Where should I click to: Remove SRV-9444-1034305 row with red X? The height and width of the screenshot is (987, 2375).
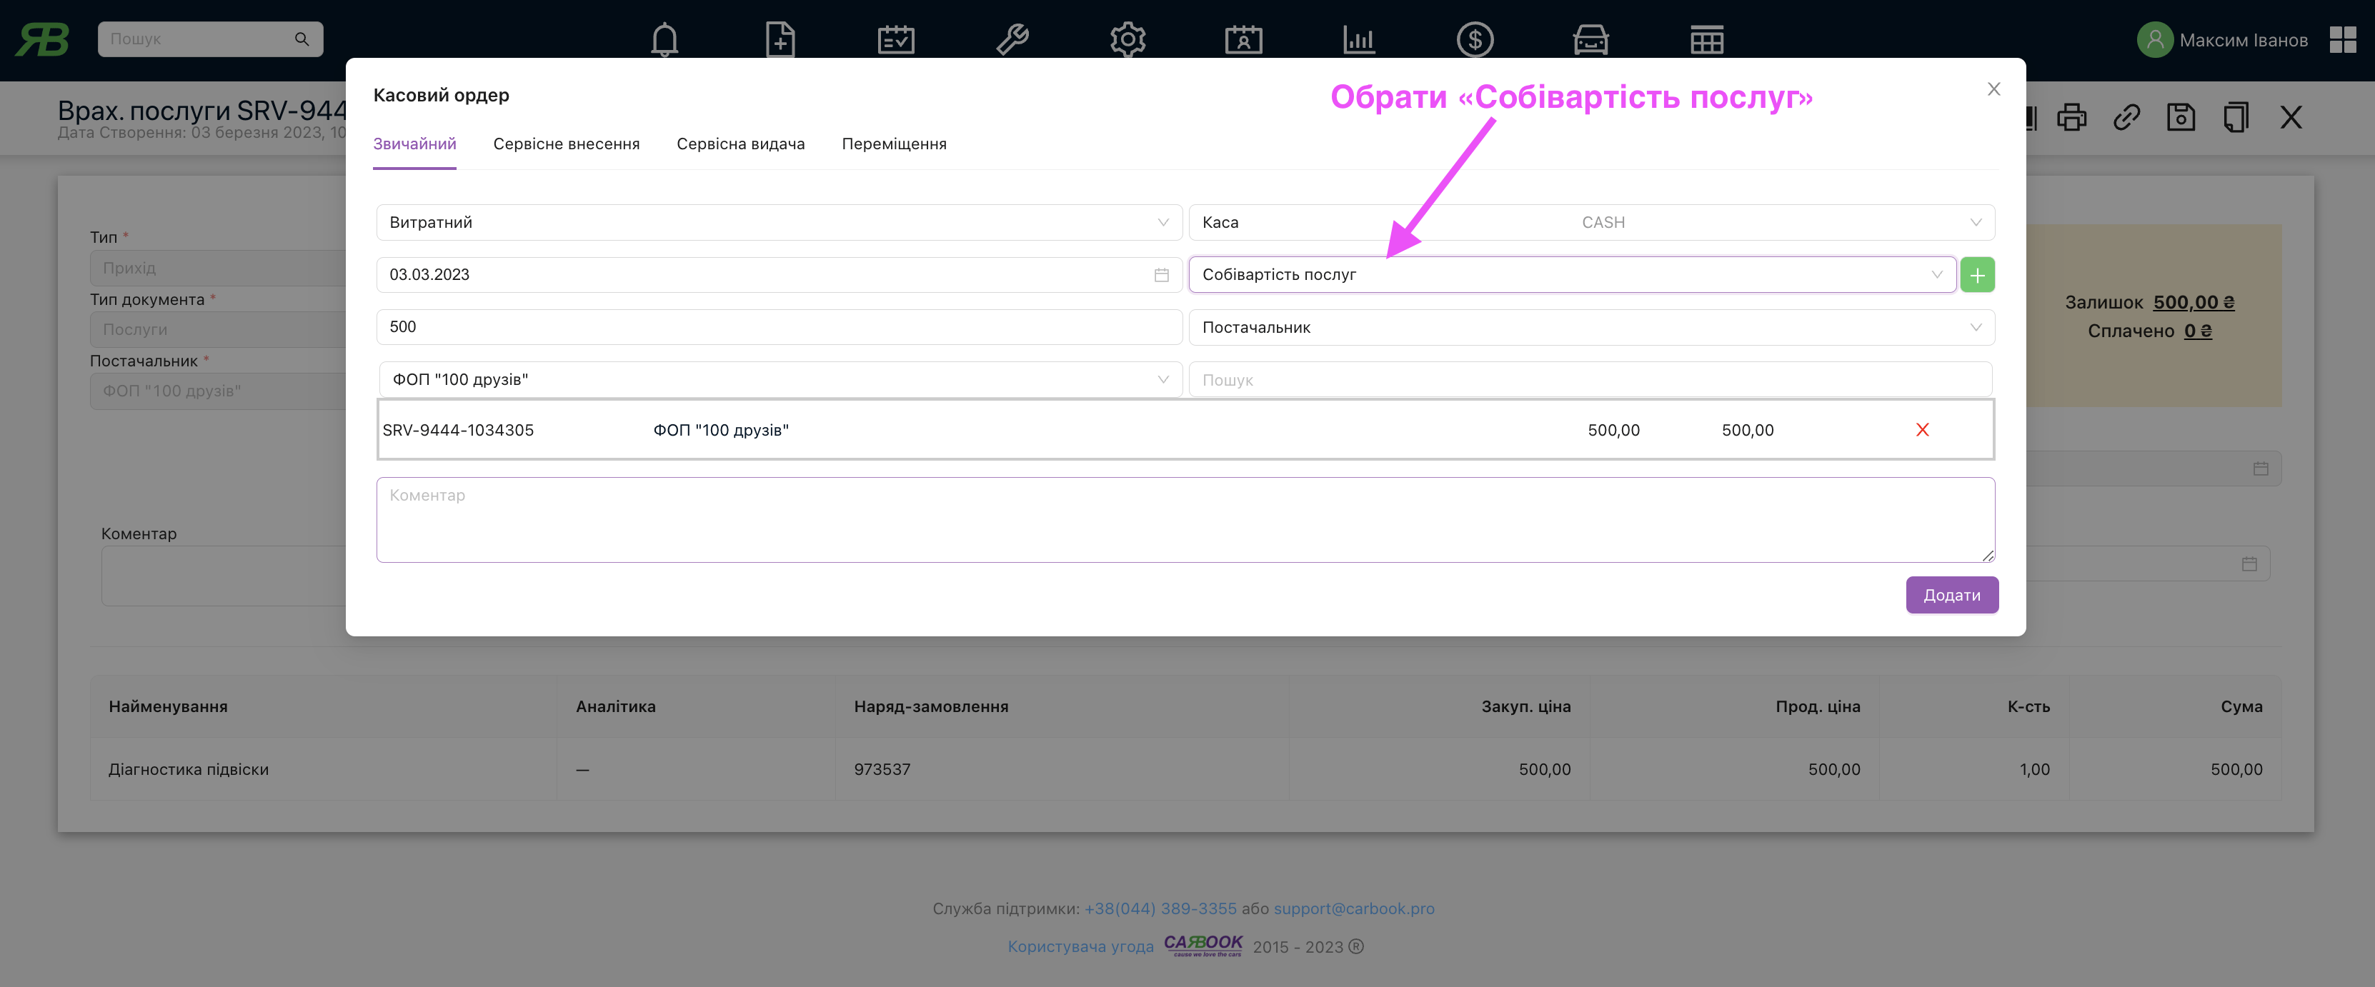click(x=1922, y=429)
